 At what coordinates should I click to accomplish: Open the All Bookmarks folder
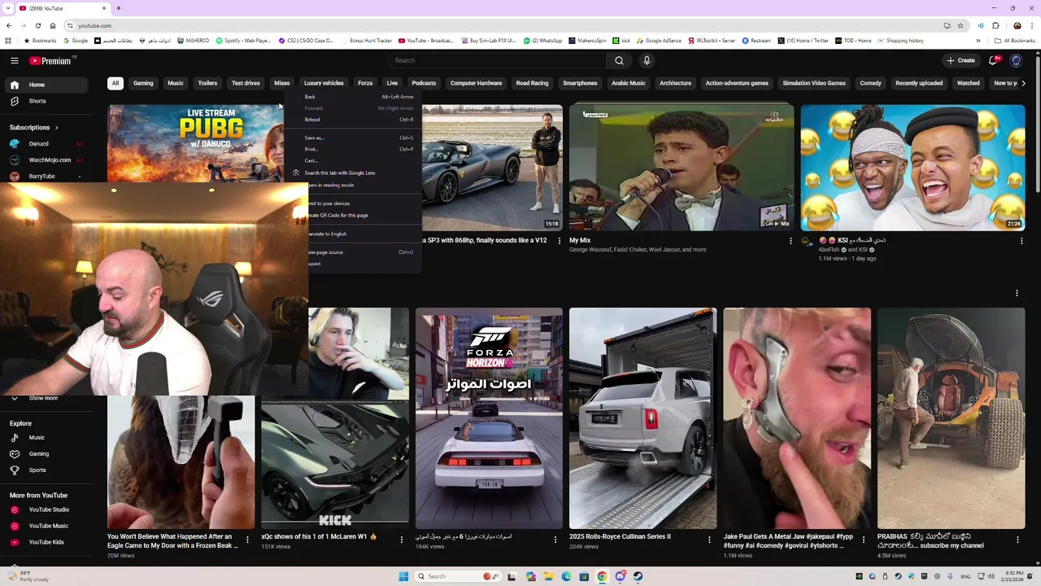point(1014,41)
